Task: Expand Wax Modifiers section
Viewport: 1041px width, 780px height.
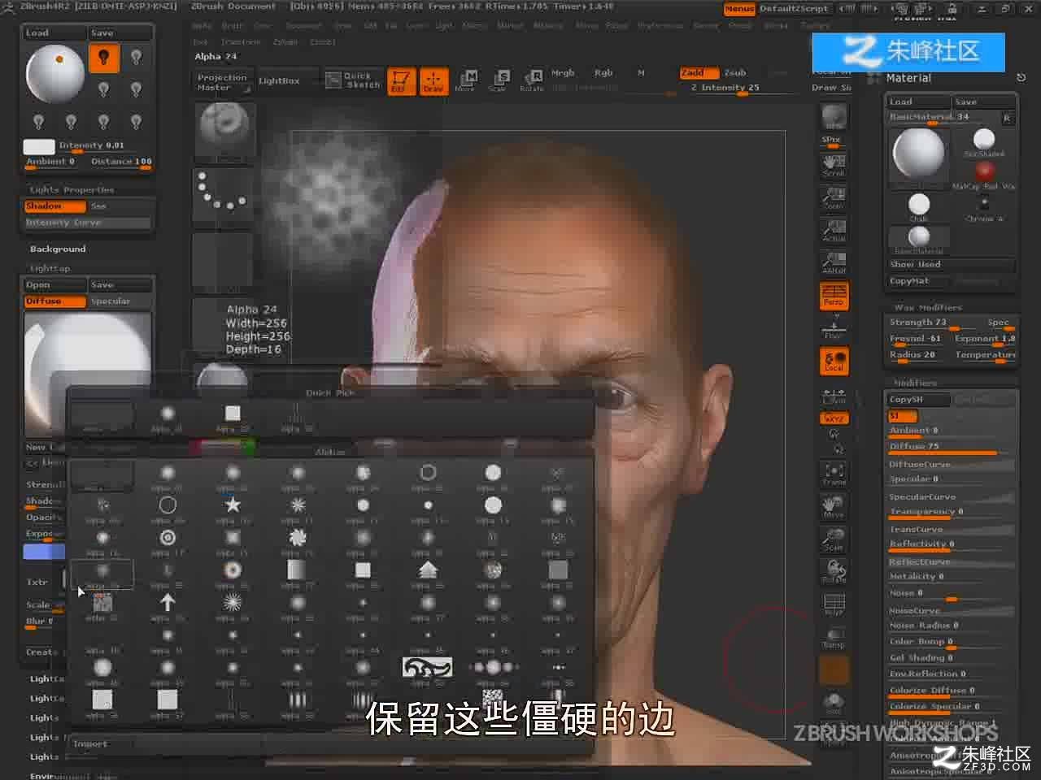Action: (928, 308)
